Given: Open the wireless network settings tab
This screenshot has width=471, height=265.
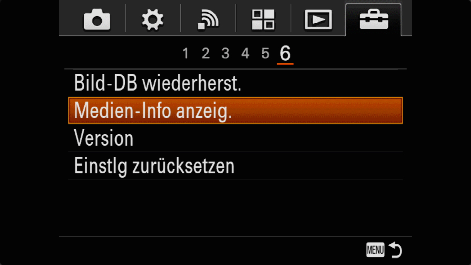Looking at the screenshot, I should 208,20.
